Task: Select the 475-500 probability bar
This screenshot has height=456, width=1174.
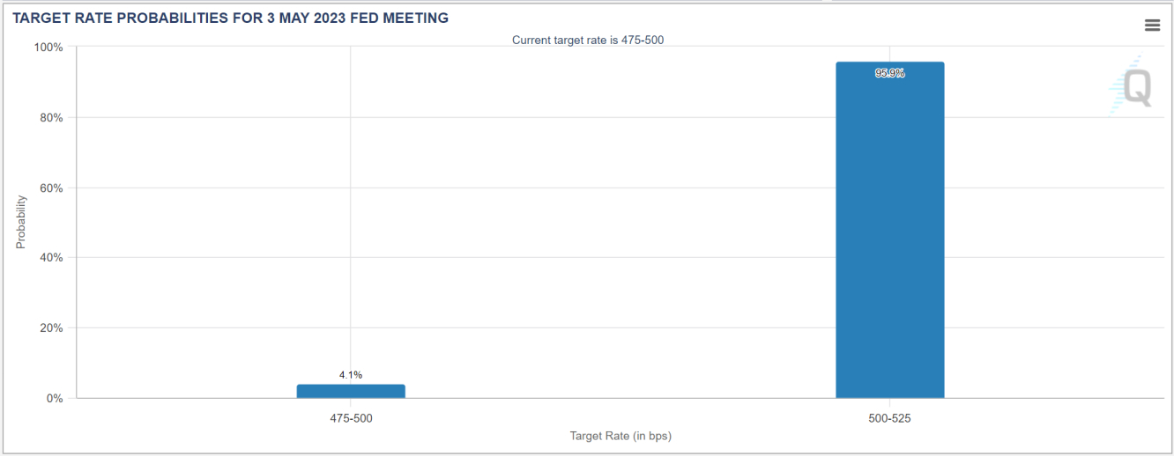Action: (x=351, y=391)
